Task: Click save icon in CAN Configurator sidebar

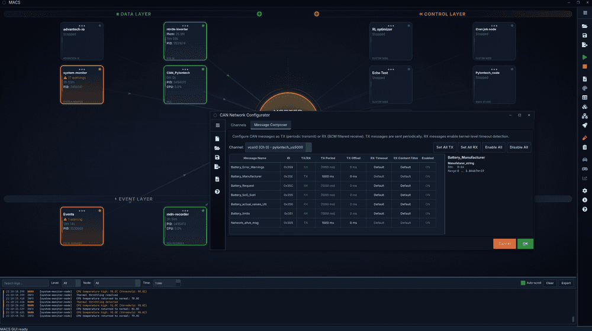Action: pos(217,157)
